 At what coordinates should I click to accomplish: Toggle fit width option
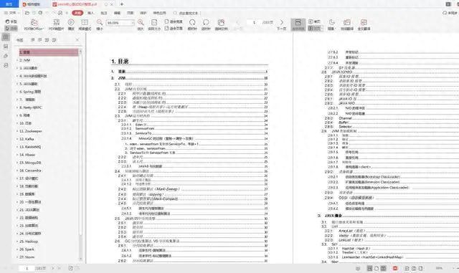174,21
